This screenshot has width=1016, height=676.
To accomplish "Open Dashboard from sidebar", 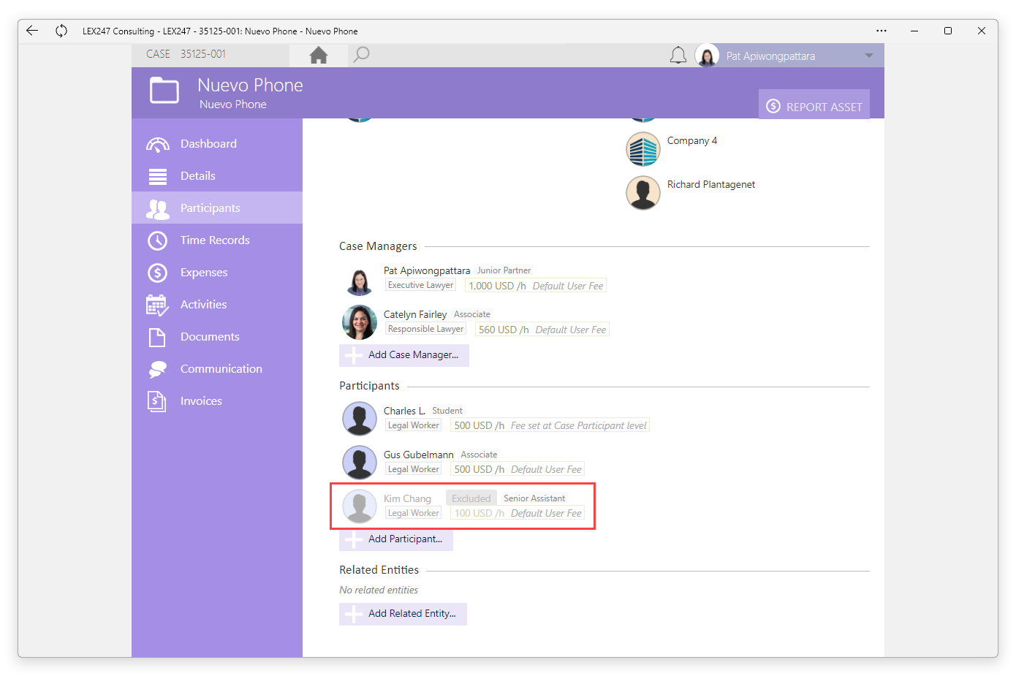I will tap(217, 144).
